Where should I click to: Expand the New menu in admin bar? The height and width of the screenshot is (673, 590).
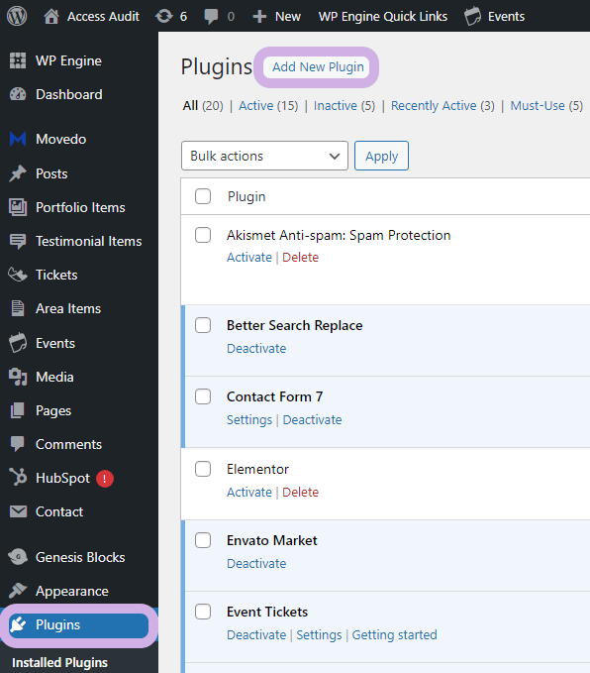coord(277,16)
